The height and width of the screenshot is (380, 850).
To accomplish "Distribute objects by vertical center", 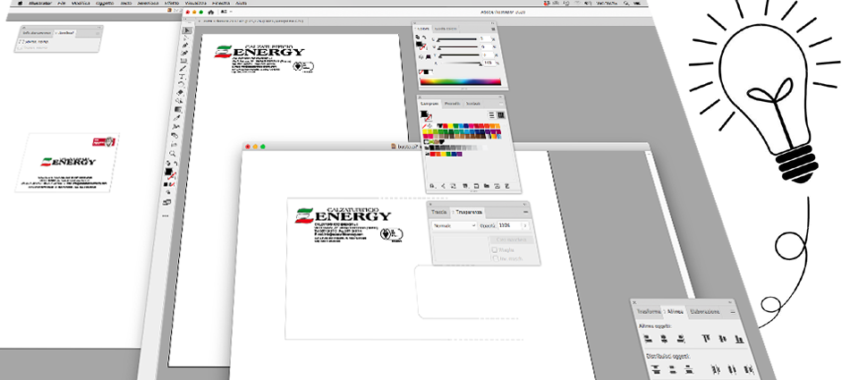I will click(673, 369).
